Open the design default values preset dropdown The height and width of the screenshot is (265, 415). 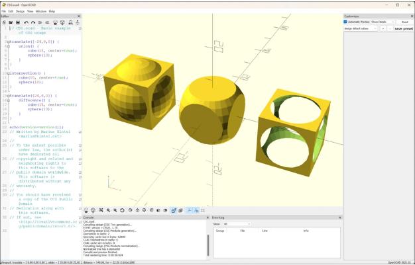click(361, 28)
